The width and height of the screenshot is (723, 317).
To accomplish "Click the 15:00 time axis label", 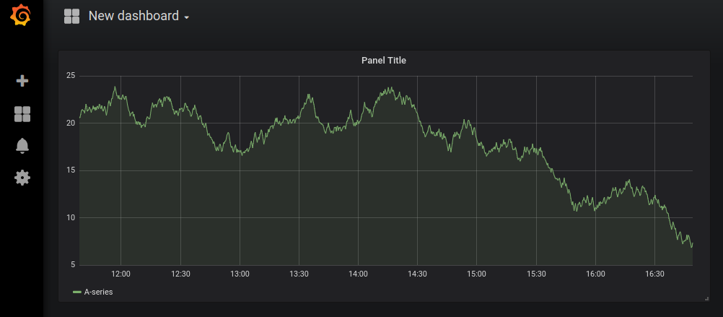I will pyautogui.click(x=476, y=274).
